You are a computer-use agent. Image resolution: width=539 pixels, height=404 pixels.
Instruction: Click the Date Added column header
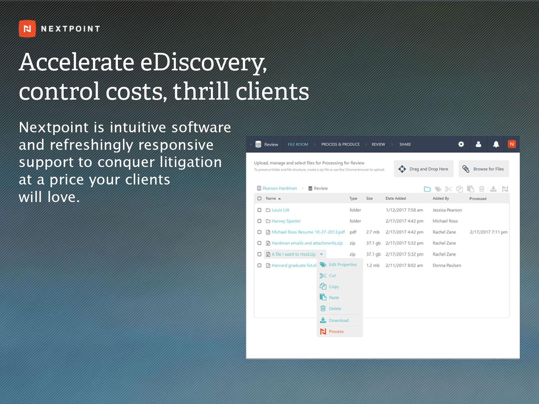click(x=395, y=198)
